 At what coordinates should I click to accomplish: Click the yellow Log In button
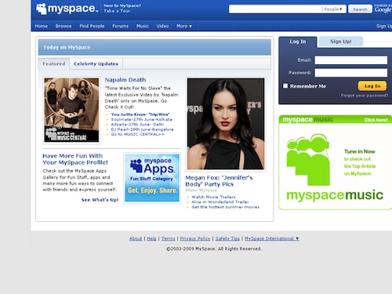[x=372, y=86]
